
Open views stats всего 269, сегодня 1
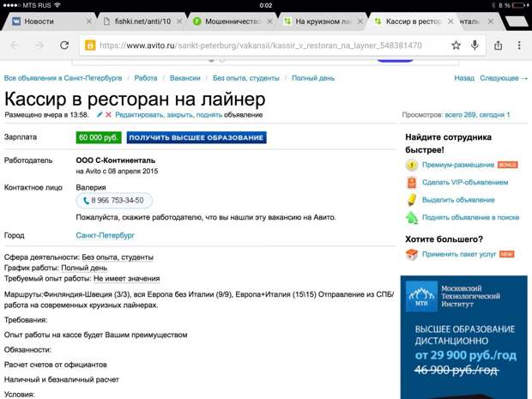point(477,115)
